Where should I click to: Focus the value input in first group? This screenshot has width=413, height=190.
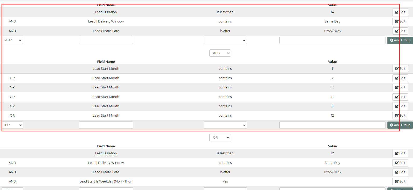332,40
